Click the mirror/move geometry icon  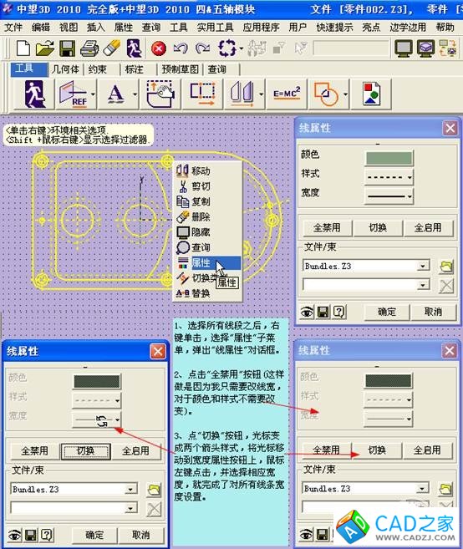tap(242, 94)
